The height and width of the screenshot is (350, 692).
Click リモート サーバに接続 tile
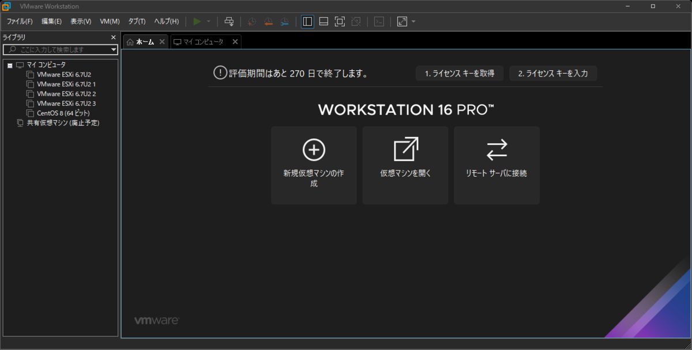click(497, 165)
